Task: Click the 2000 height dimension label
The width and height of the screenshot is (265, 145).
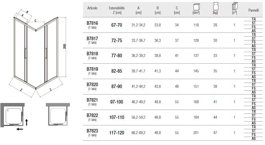Action: 65,47
